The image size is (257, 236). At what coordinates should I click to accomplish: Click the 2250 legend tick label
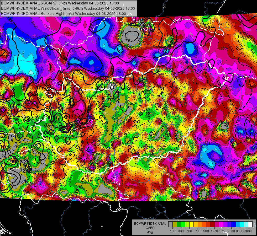point(231,231)
